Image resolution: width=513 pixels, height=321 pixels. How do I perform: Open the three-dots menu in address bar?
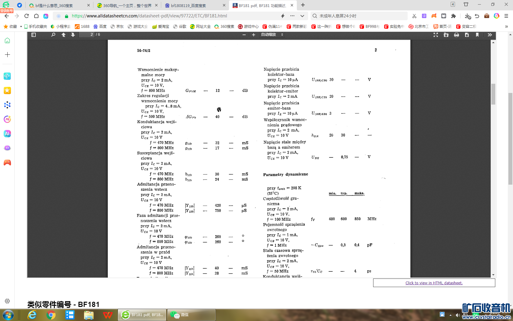pyautogui.click(x=293, y=16)
